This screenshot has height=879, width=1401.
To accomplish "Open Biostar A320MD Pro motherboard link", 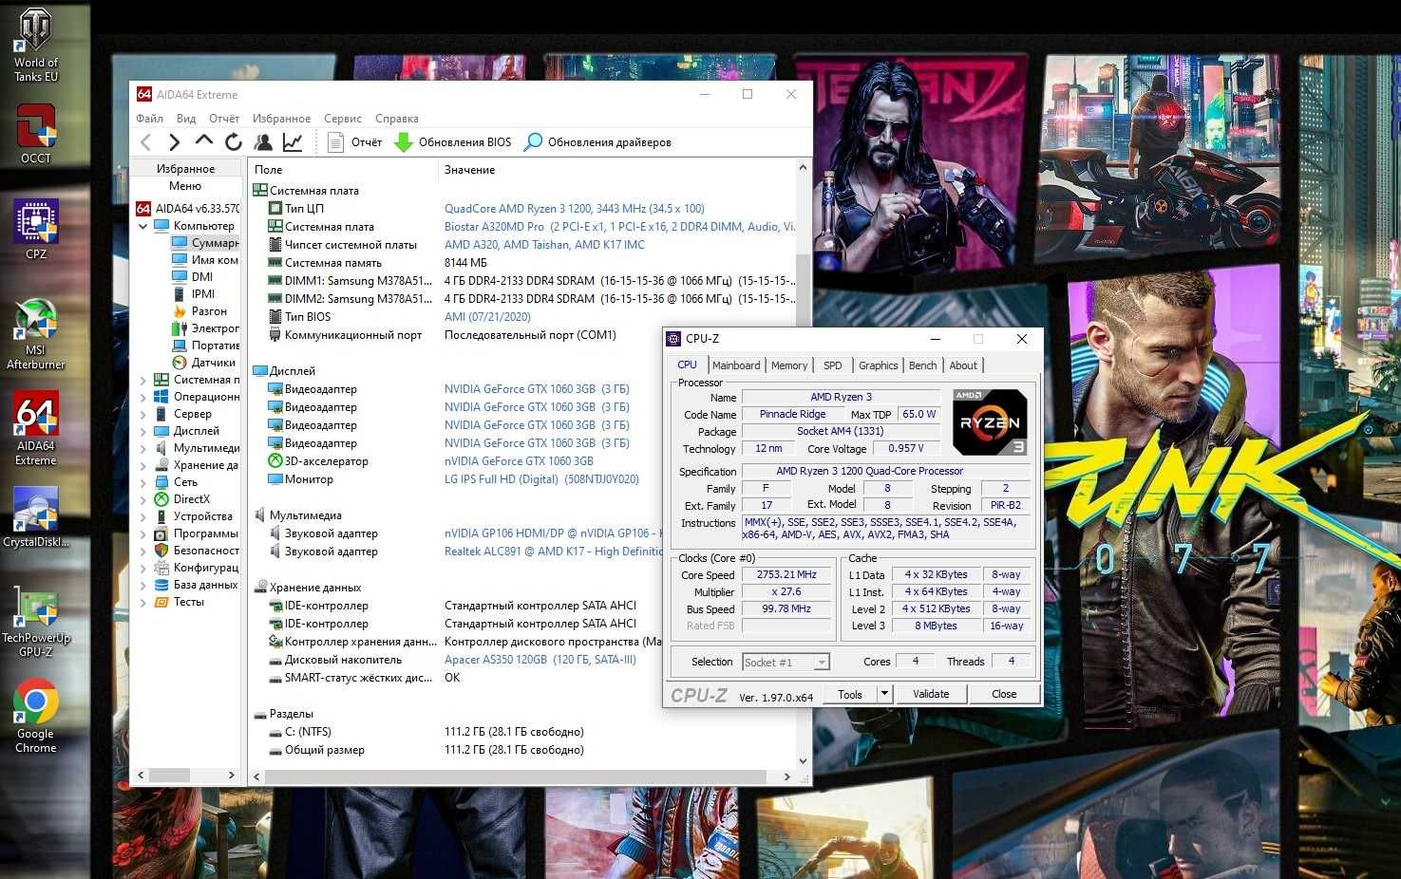I will [619, 227].
